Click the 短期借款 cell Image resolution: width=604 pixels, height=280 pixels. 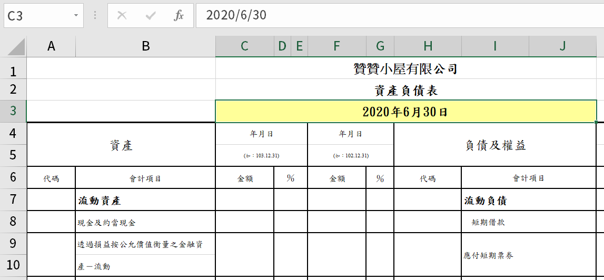tap(529, 222)
